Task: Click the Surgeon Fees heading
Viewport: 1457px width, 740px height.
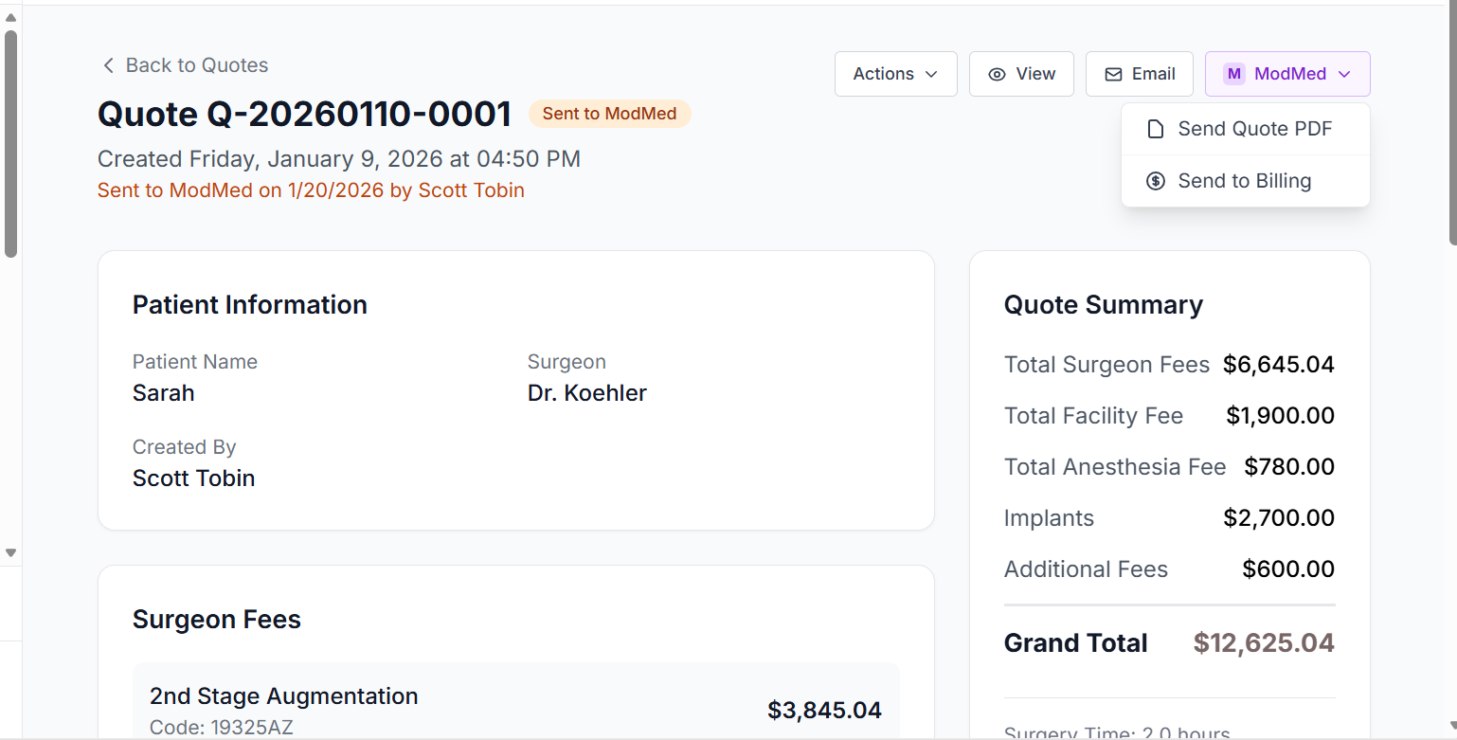Action: pos(217,620)
